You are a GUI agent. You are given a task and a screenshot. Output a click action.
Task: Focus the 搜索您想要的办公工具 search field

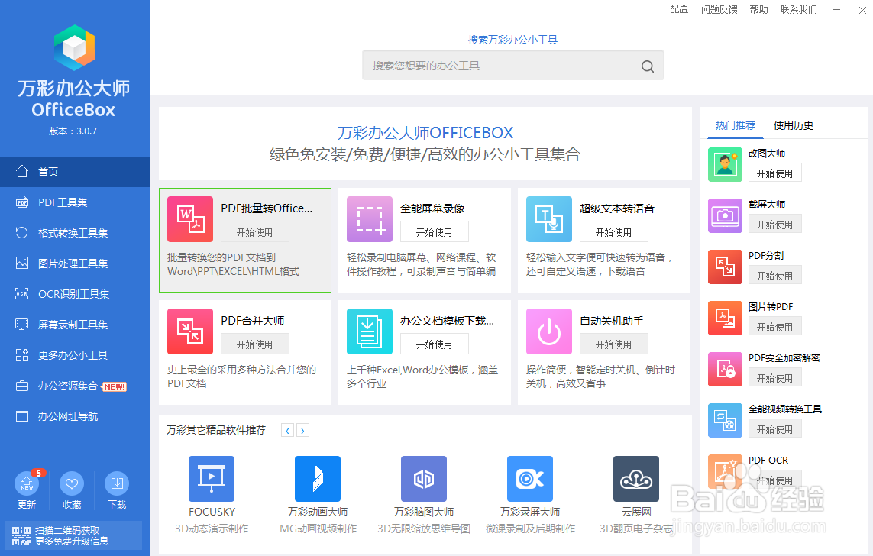tap(512, 66)
